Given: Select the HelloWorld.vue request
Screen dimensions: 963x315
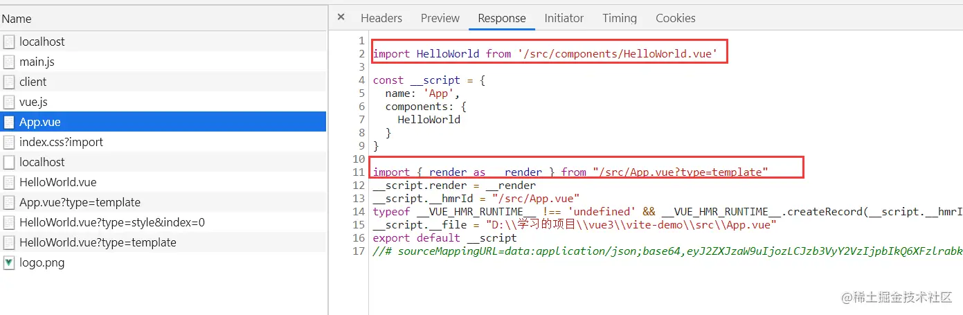Looking at the screenshot, I should [x=163, y=182].
